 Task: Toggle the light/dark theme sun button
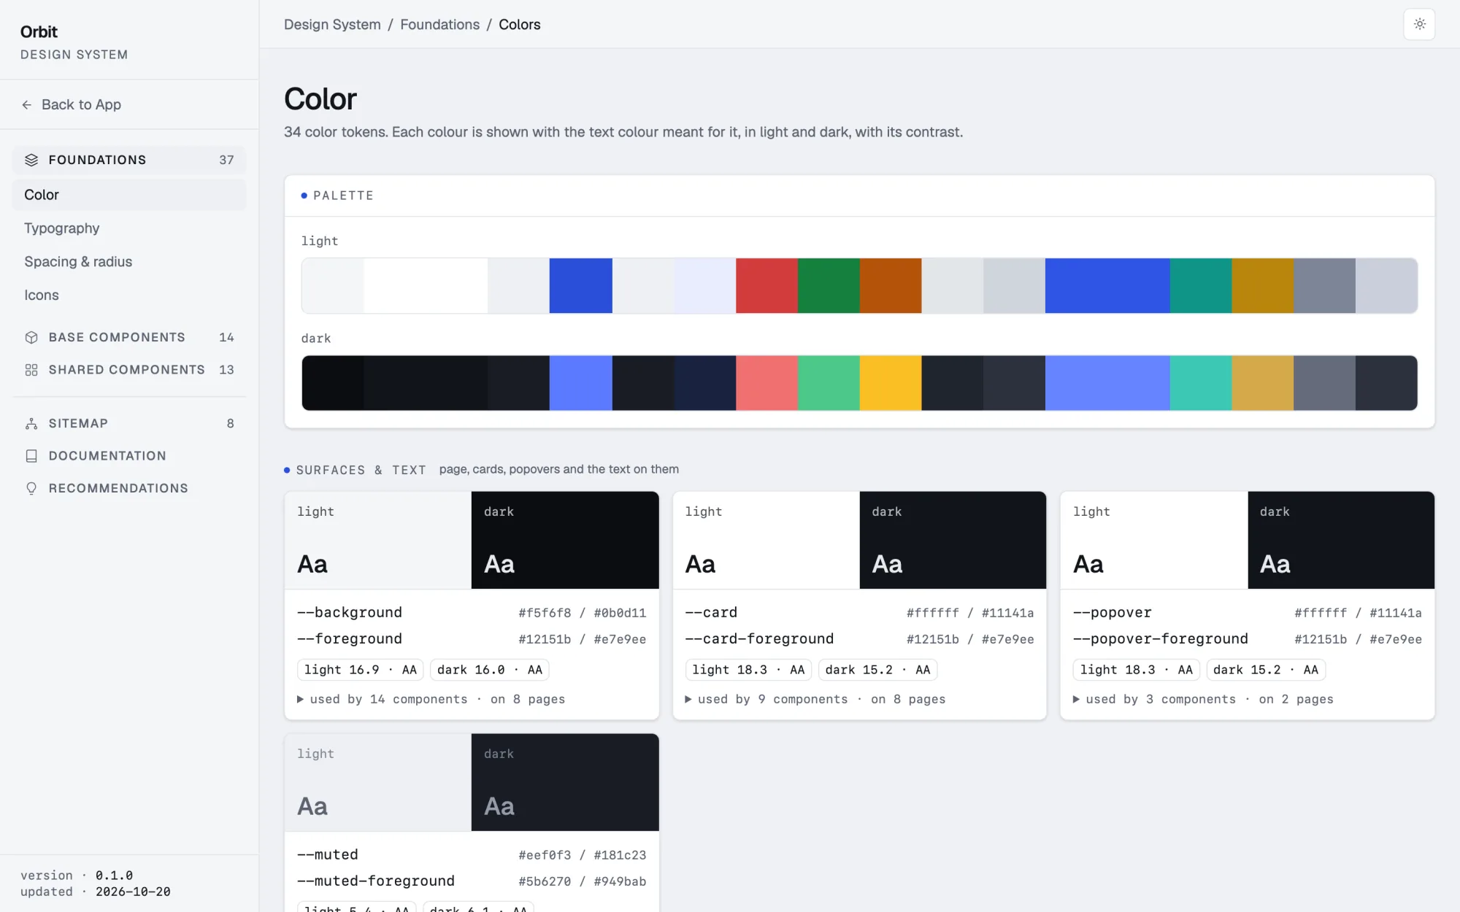point(1419,24)
